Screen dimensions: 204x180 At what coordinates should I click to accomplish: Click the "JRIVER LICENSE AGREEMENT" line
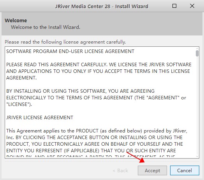(40, 118)
